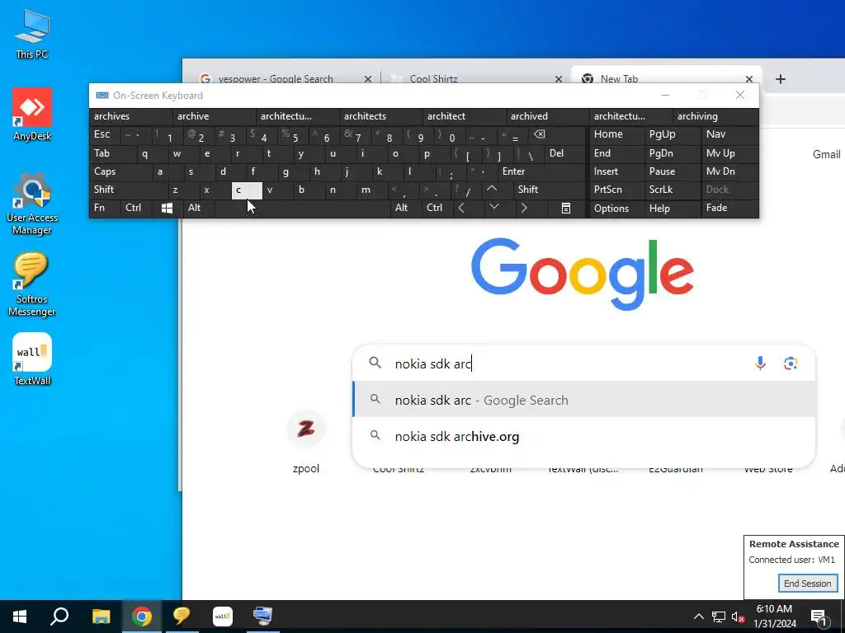Click the right arrow key on keyboard
Image resolution: width=845 pixels, height=633 pixels.
pyautogui.click(x=524, y=209)
